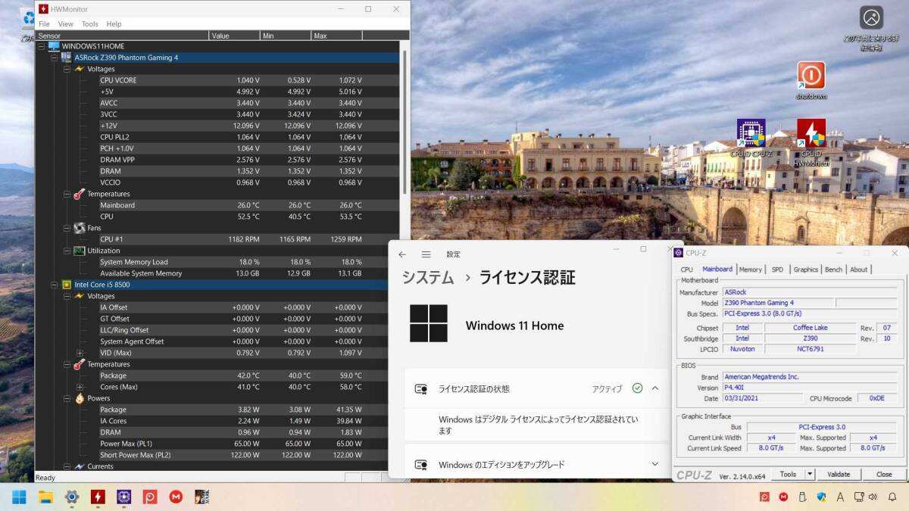Collapse the Utilization group
Screen dimensions: 909x511
click(x=67, y=251)
